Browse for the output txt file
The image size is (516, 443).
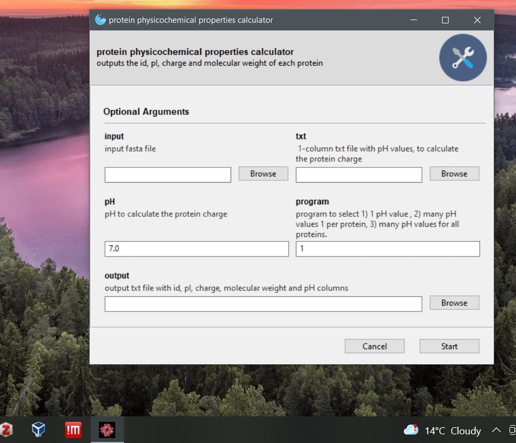454,303
